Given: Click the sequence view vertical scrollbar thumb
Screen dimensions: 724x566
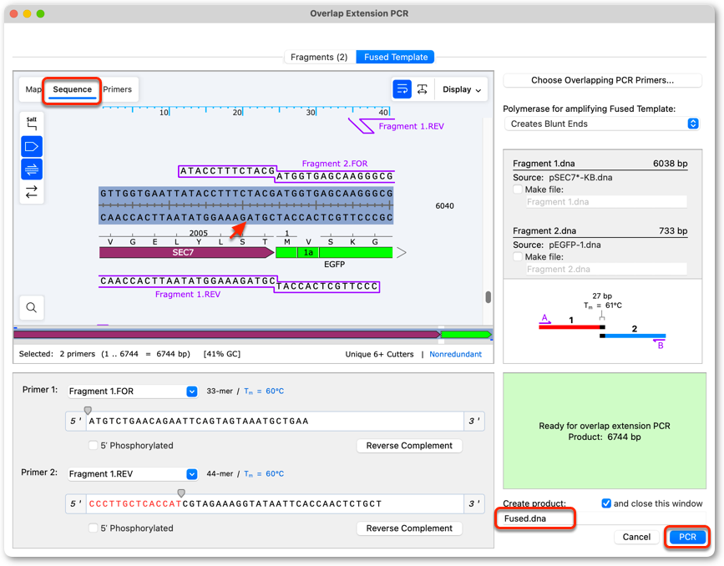Looking at the screenshot, I should [488, 297].
